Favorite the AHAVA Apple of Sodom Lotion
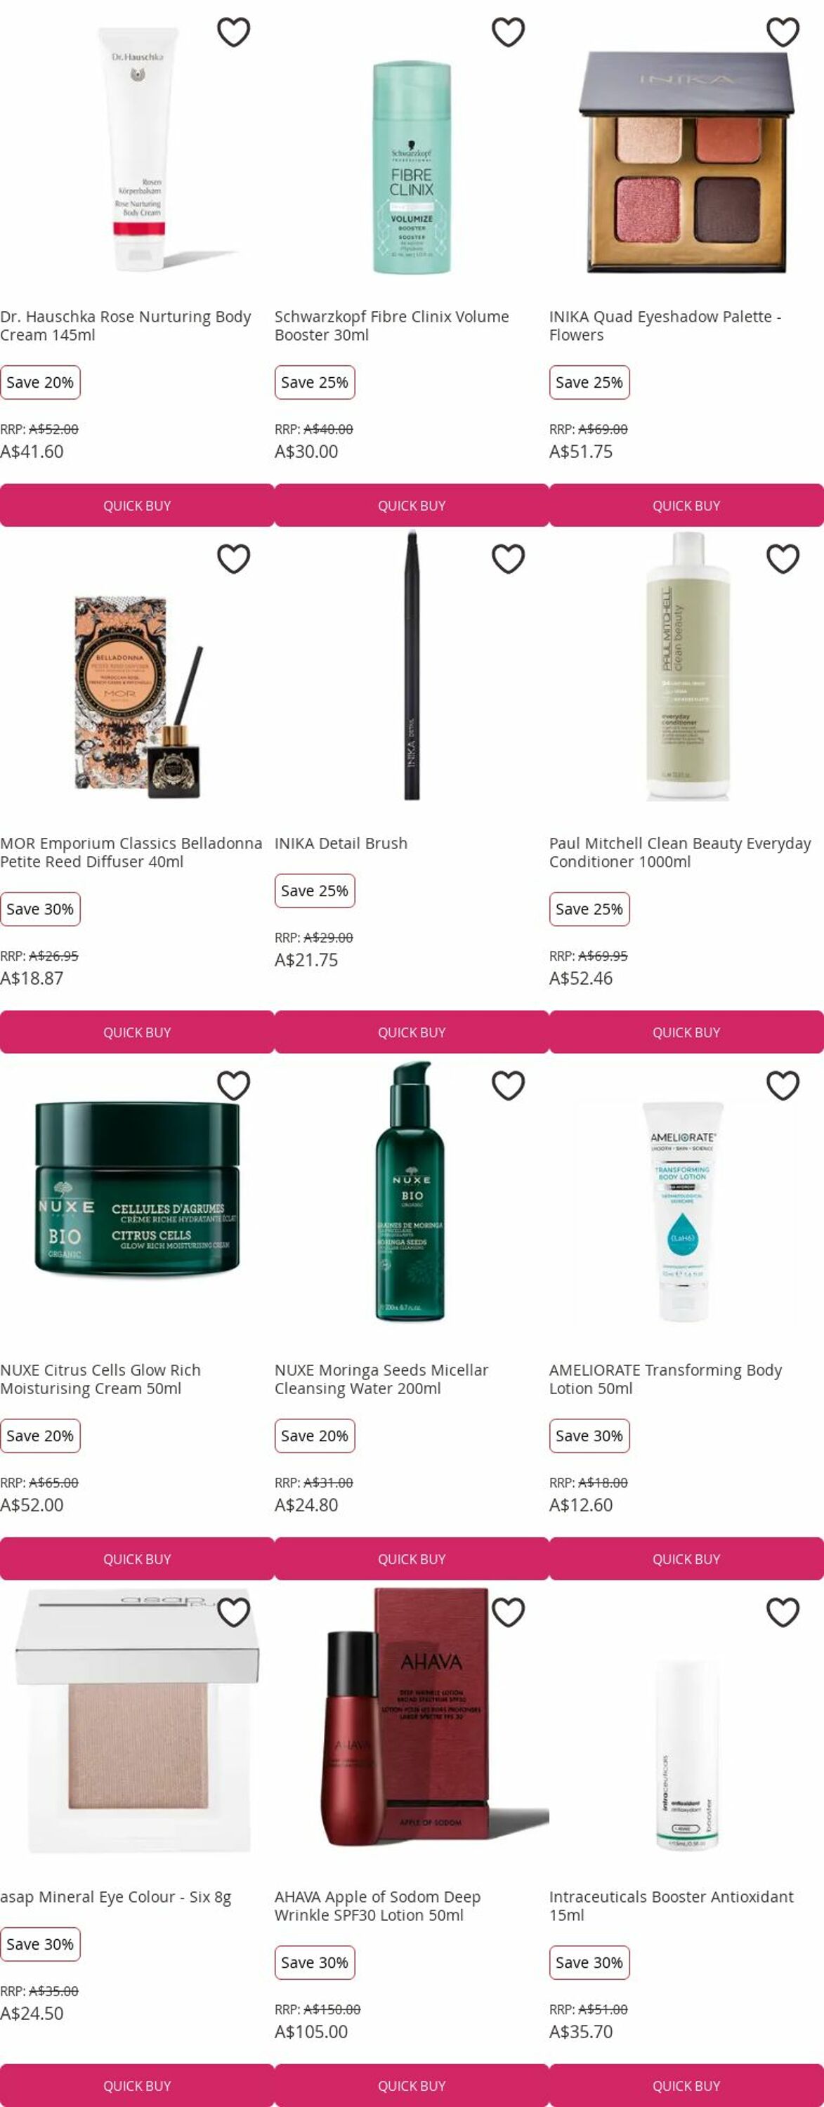The height and width of the screenshot is (2107, 824). pyautogui.click(x=508, y=1612)
